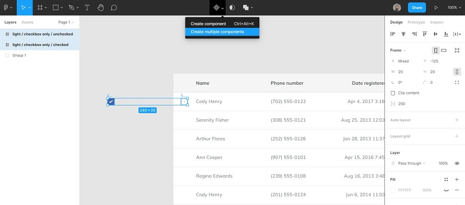Toggle the hidden FFFFFF fill visibility
Viewport: 465px width, 205px height.
coord(446,191)
